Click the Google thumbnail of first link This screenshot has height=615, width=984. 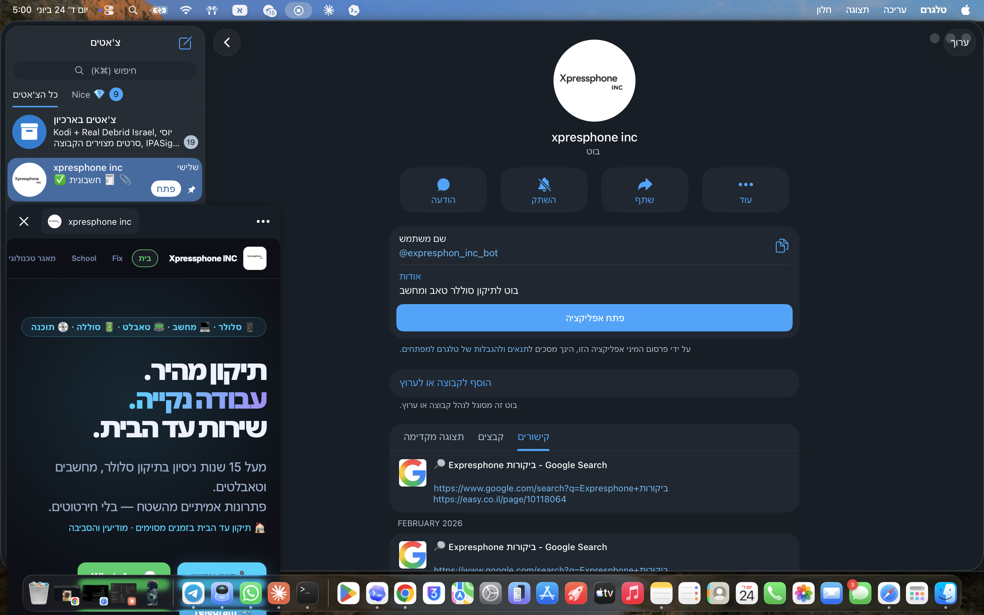click(x=412, y=473)
